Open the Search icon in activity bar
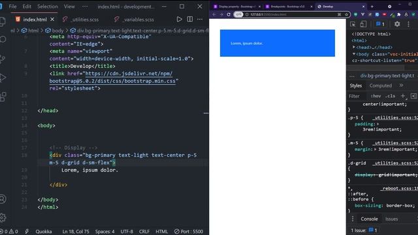The width and height of the screenshot is (418, 235). coord(3,39)
